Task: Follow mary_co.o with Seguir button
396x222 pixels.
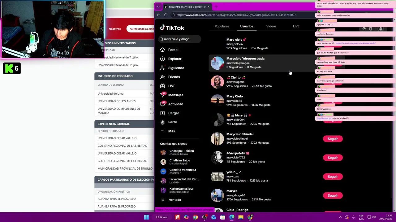Action: point(333,177)
